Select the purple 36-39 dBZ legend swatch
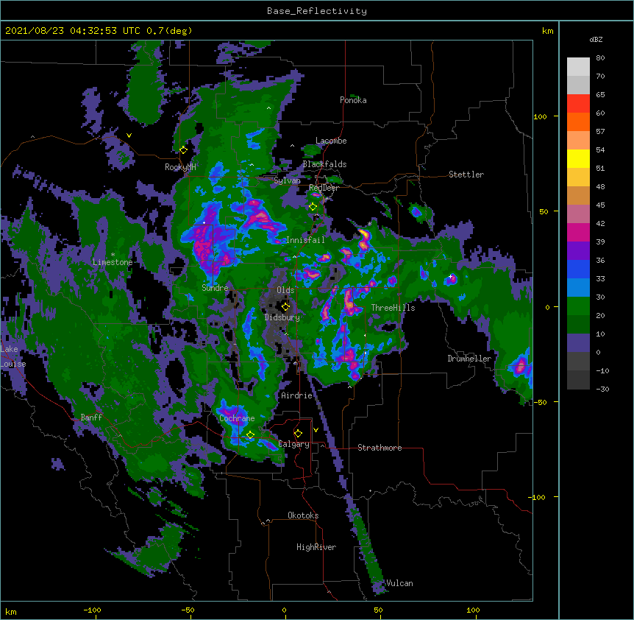 (578, 250)
